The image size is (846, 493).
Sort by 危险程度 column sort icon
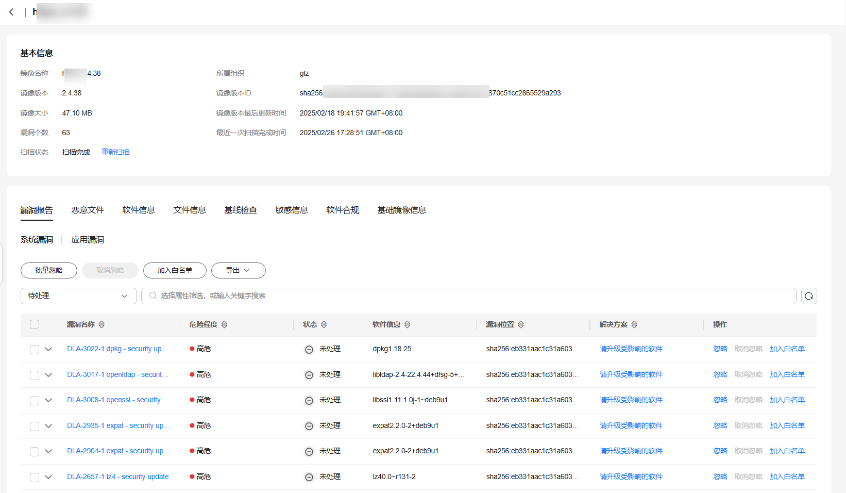coord(224,325)
